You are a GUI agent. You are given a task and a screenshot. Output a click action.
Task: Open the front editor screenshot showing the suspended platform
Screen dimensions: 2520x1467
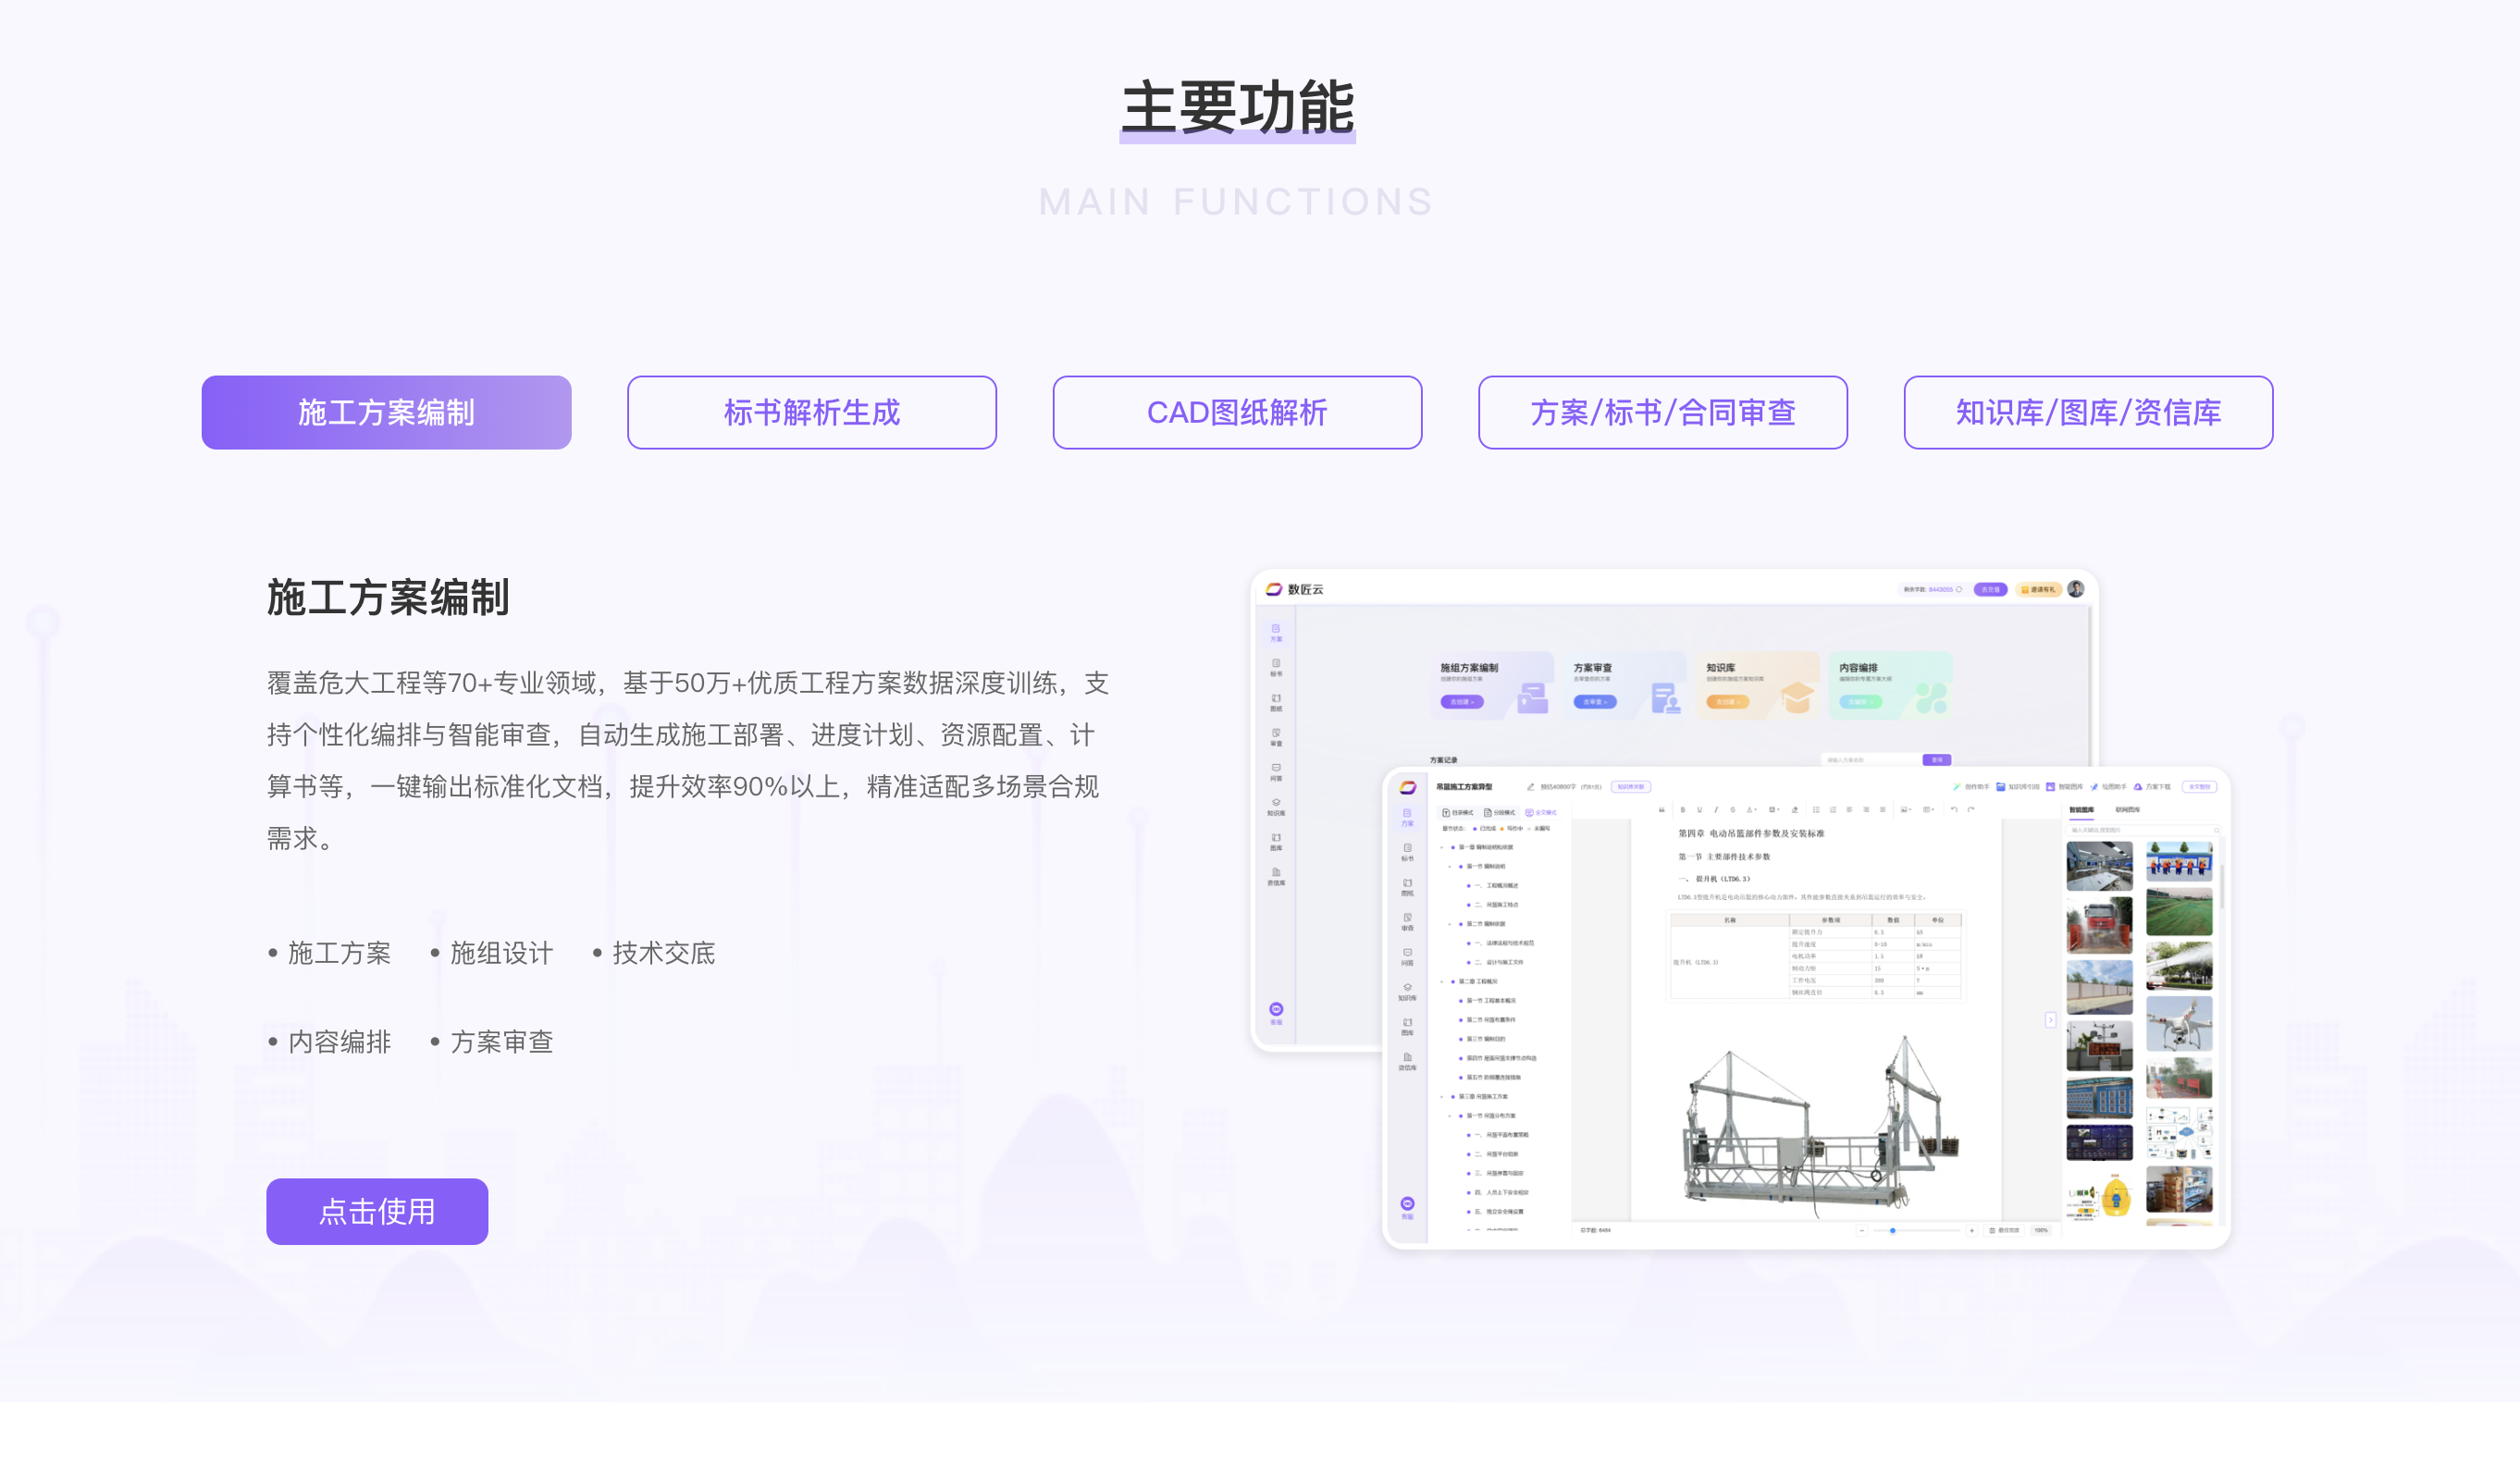pyautogui.click(x=1806, y=1008)
